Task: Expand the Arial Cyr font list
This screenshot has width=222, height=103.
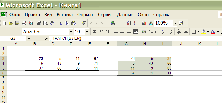Action: click(71, 32)
